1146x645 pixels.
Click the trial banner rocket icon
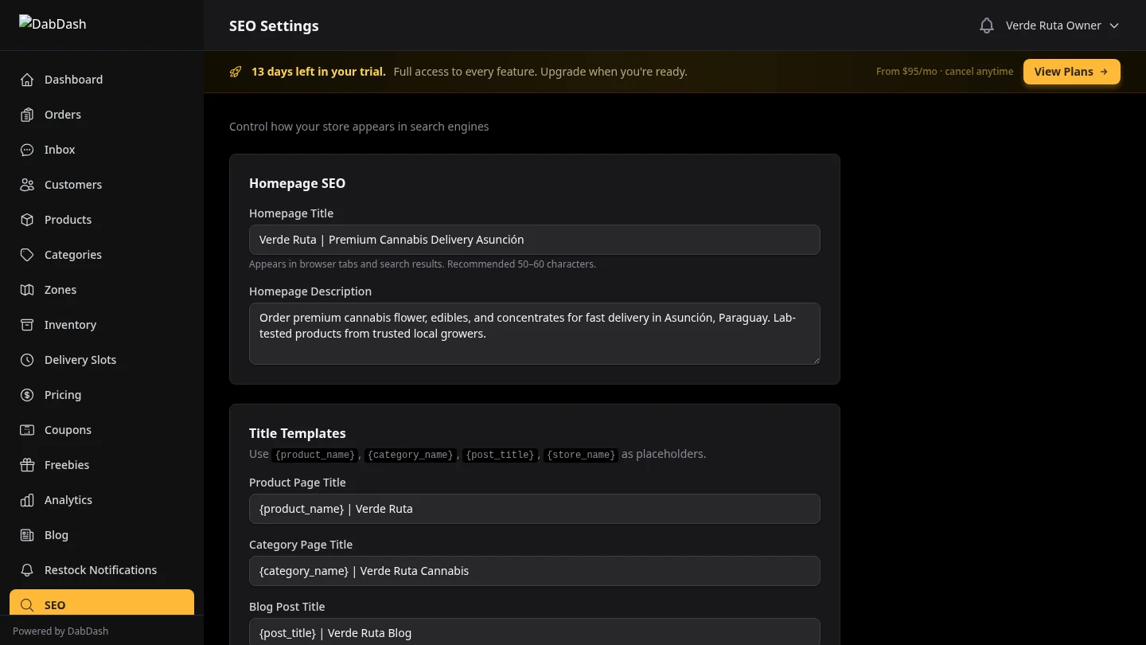click(x=236, y=72)
